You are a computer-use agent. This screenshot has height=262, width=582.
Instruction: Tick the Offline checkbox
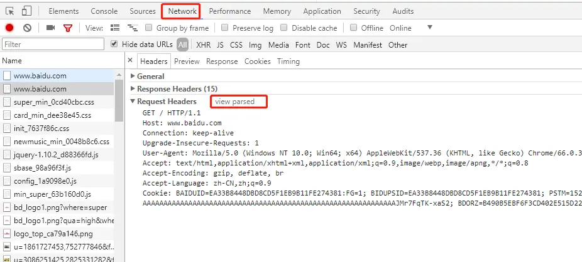pos(354,28)
